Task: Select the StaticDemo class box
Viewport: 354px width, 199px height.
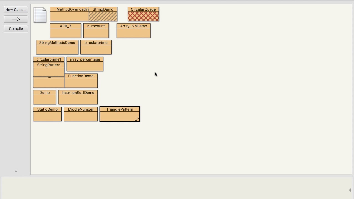Action: 47,114
